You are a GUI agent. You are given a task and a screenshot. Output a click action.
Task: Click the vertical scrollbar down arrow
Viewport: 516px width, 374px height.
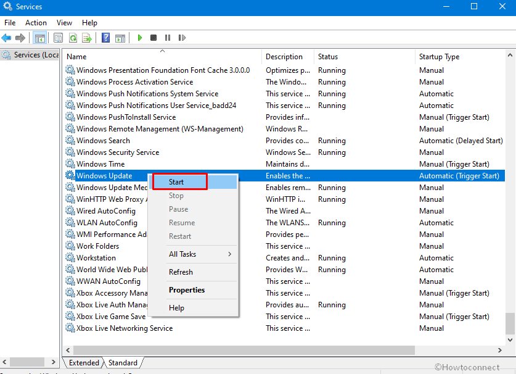coord(510,339)
